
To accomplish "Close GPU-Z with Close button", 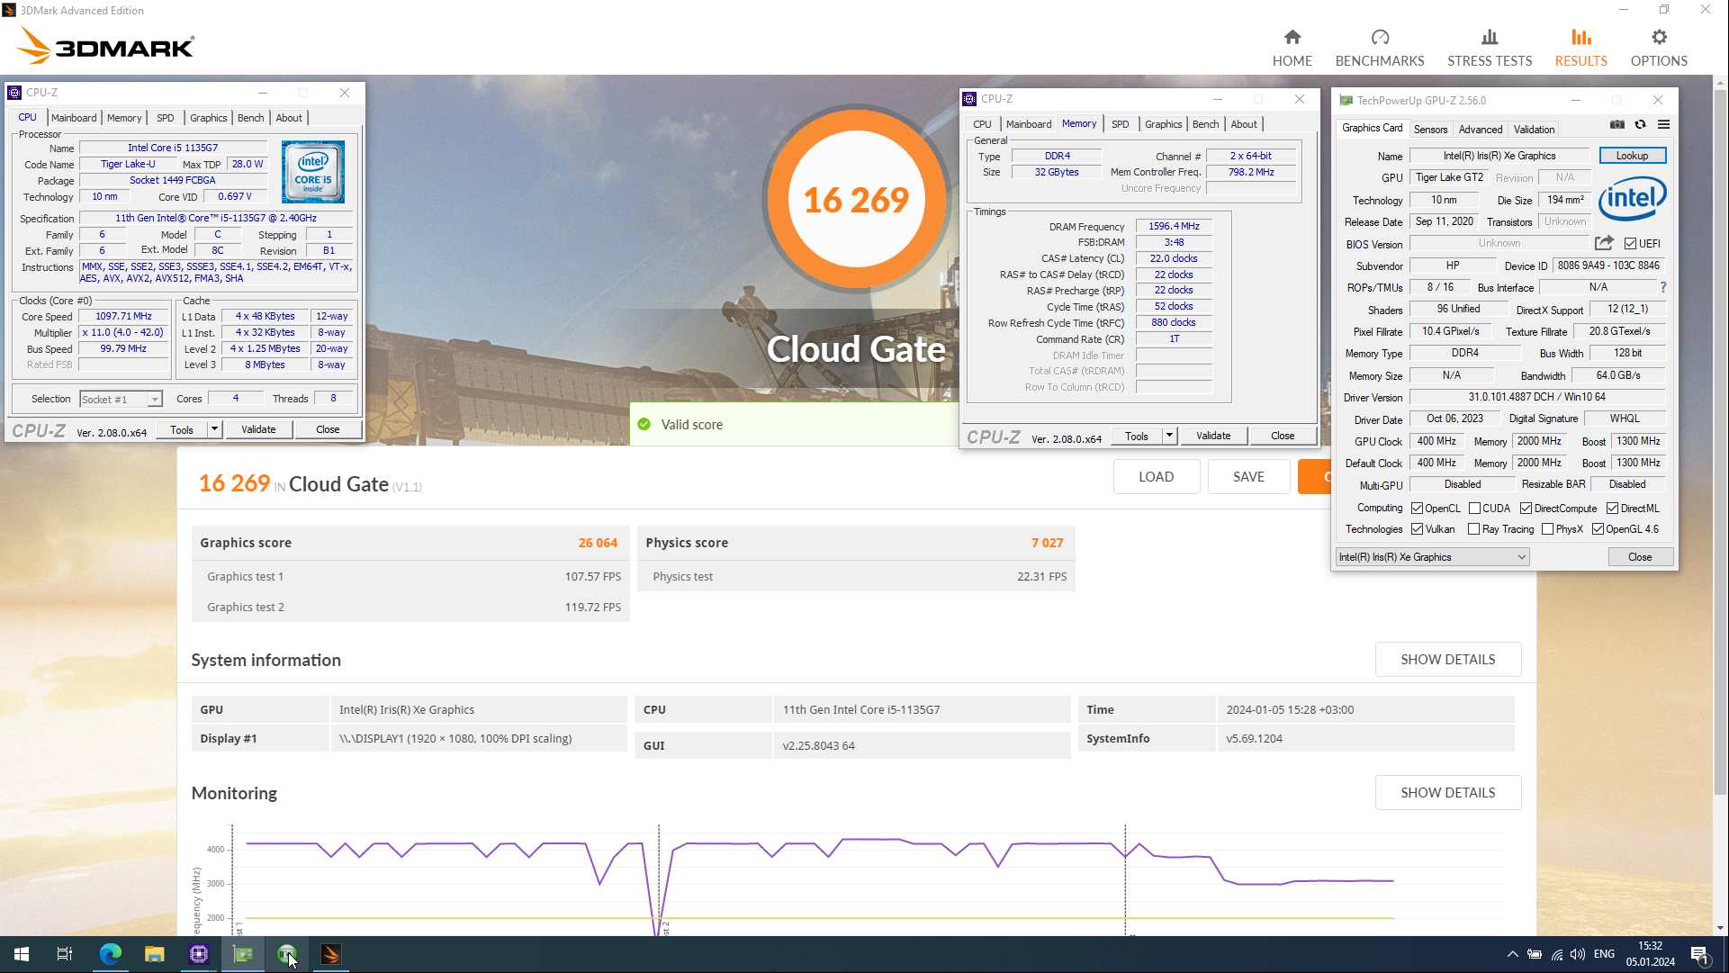I will coord(1640,557).
